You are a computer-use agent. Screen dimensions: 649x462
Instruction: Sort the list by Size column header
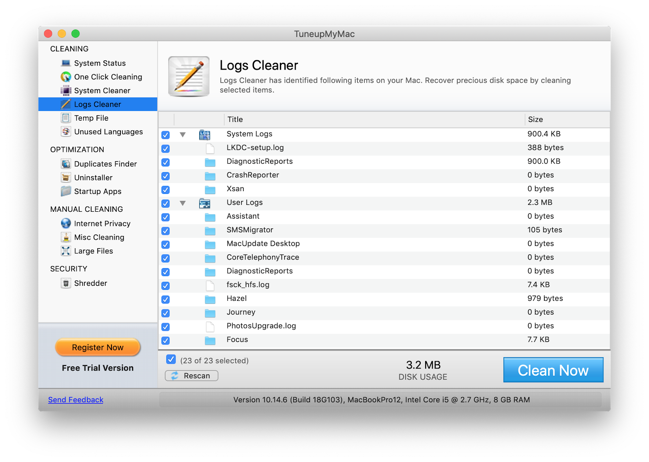coord(535,119)
